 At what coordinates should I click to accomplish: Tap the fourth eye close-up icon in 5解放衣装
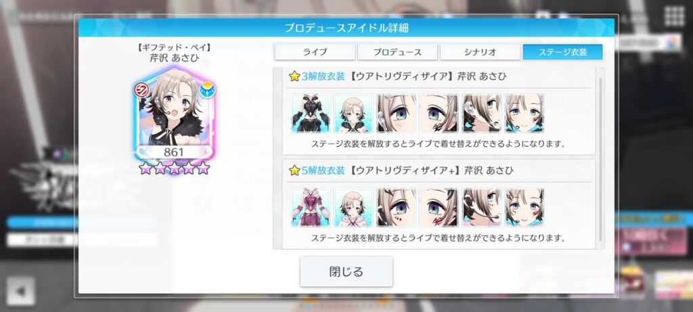[439, 207]
